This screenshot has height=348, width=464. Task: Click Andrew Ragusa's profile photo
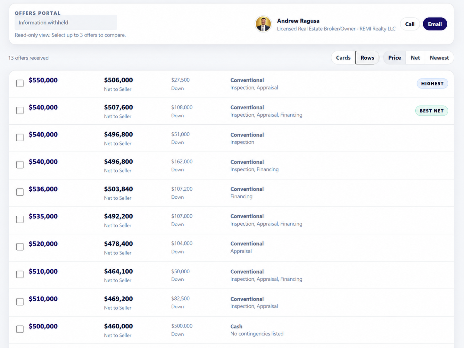pos(263,24)
